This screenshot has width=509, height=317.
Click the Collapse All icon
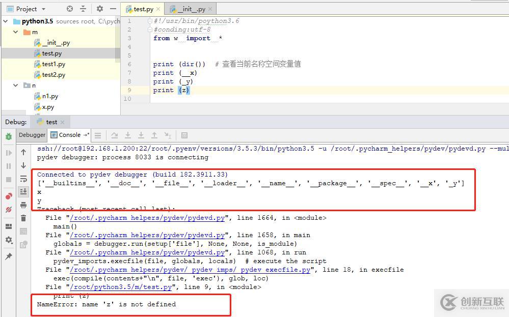(83, 9)
